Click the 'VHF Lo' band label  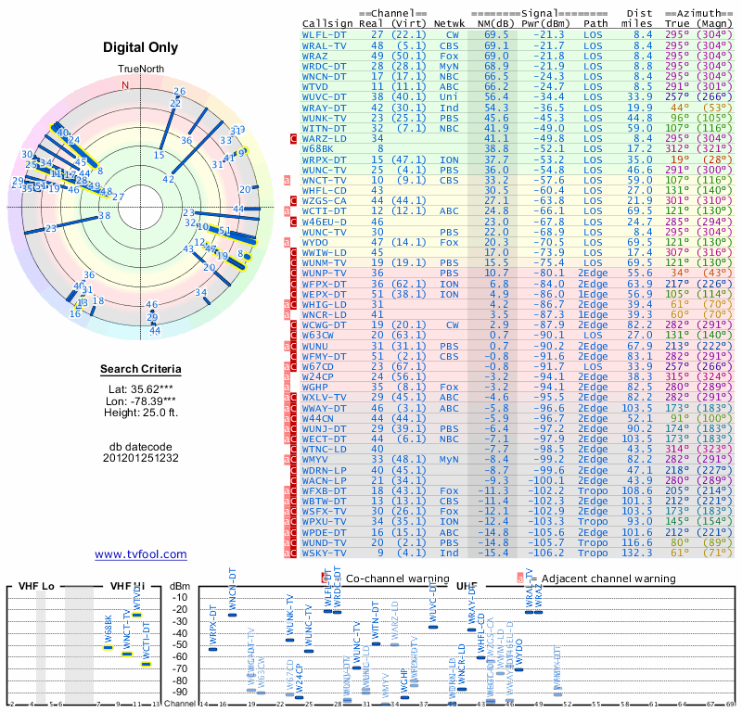36,586
